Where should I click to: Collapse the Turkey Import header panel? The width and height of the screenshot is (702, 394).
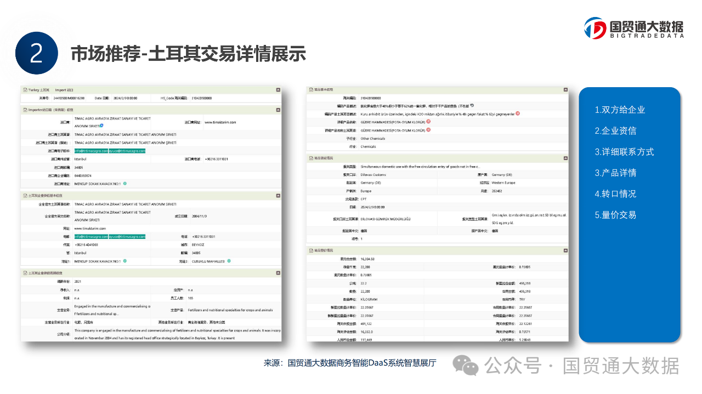coord(278,89)
